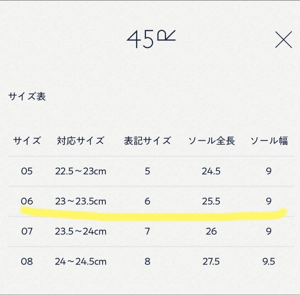Click the 表記サイズ column header
Screen dimensions: 300x295
point(147,141)
